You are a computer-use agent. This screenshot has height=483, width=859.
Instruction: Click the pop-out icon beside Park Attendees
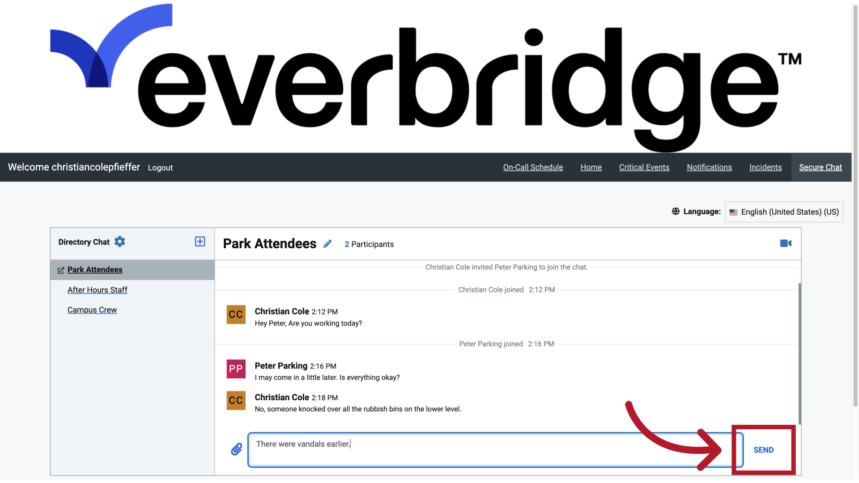click(61, 270)
